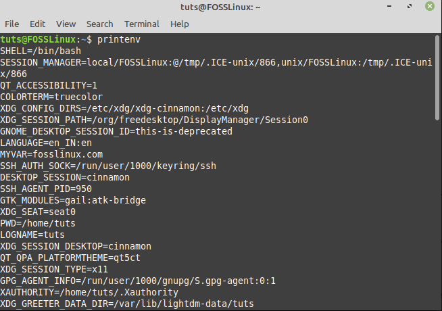Open the Edit menu
442x311 pixels.
pyautogui.click(x=38, y=24)
